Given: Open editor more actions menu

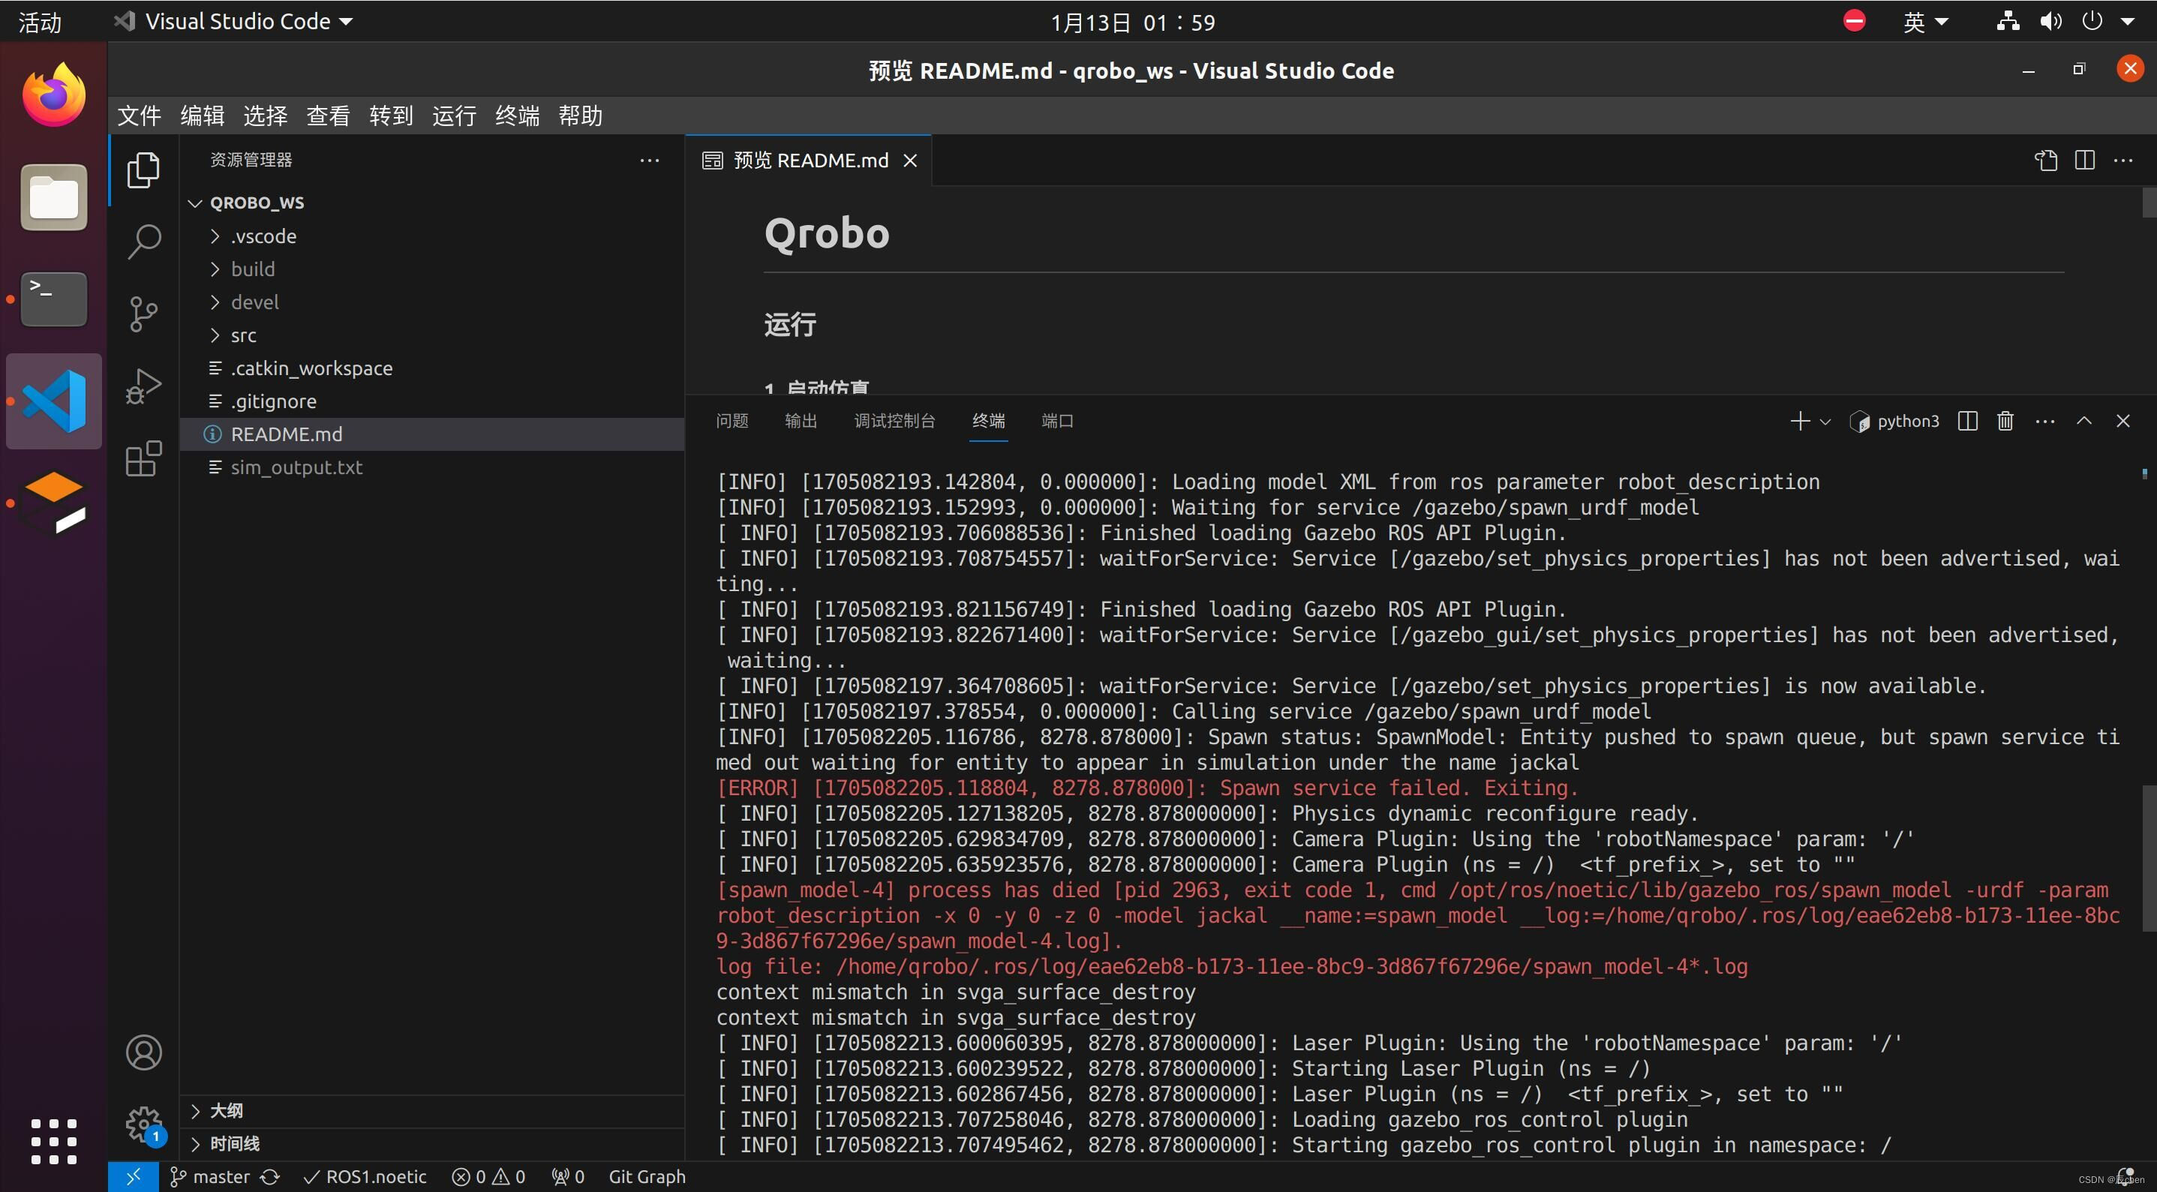Looking at the screenshot, I should (2123, 160).
